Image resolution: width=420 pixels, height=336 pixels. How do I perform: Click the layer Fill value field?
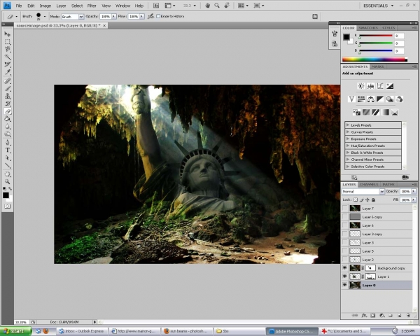tap(405, 200)
